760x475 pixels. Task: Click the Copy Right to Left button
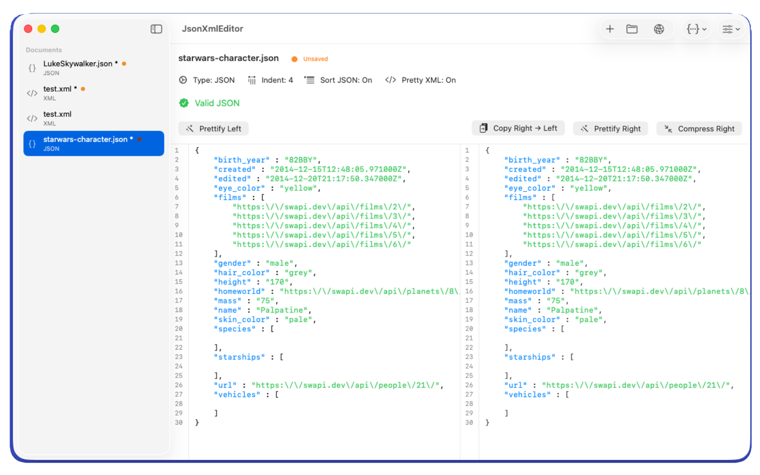[x=518, y=128]
